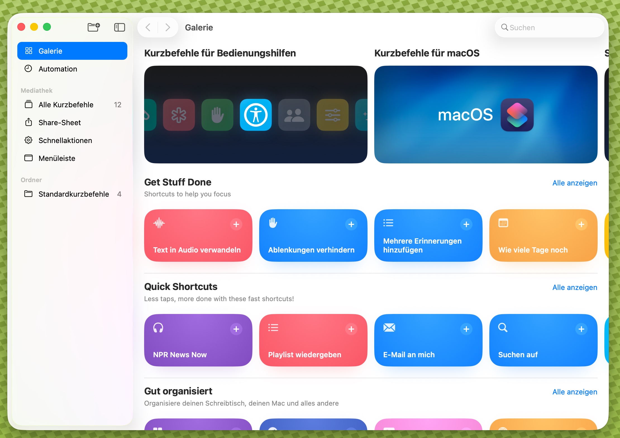Click the accessibility figure icon in the banner
The height and width of the screenshot is (438, 620).
(256, 115)
